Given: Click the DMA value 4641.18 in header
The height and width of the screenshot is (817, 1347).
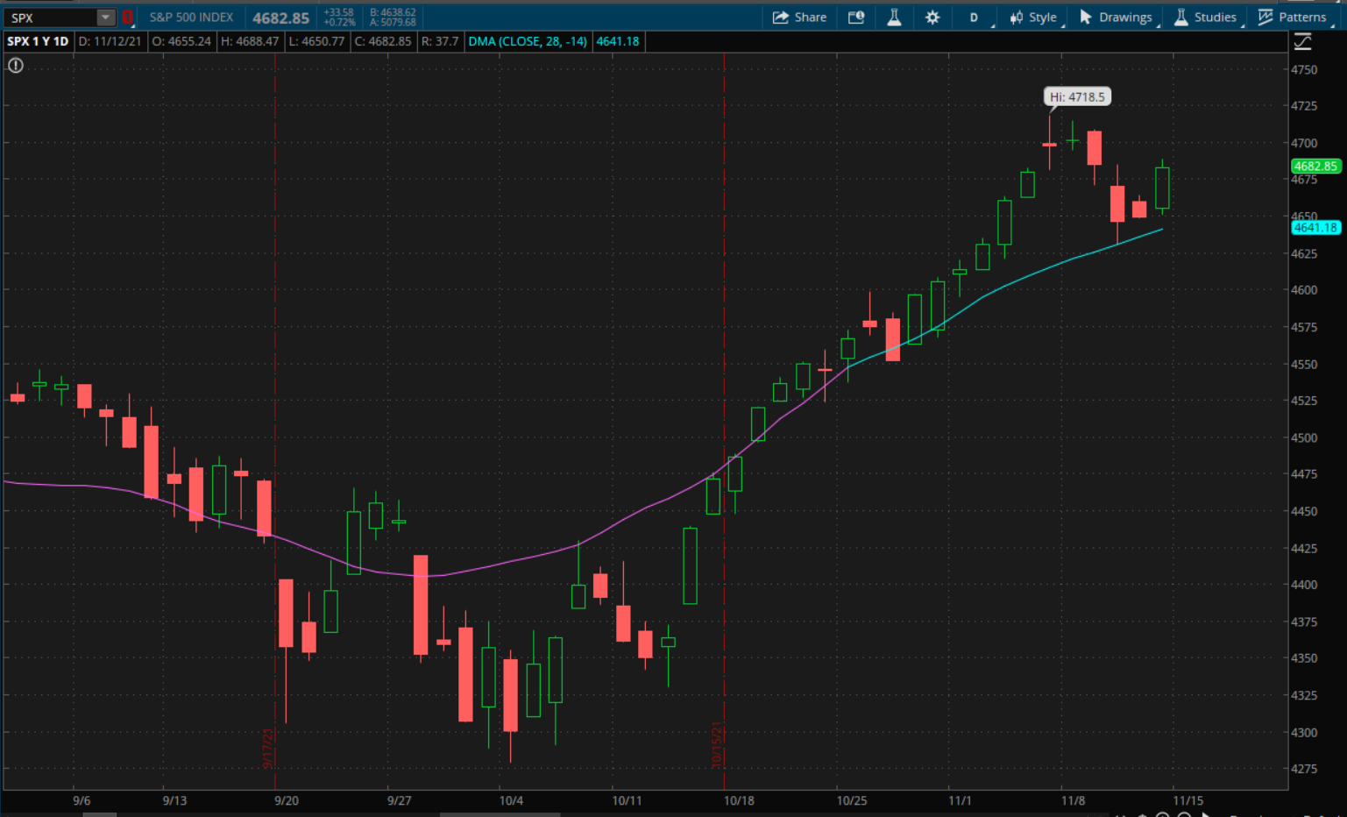Looking at the screenshot, I should click(618, 41).
